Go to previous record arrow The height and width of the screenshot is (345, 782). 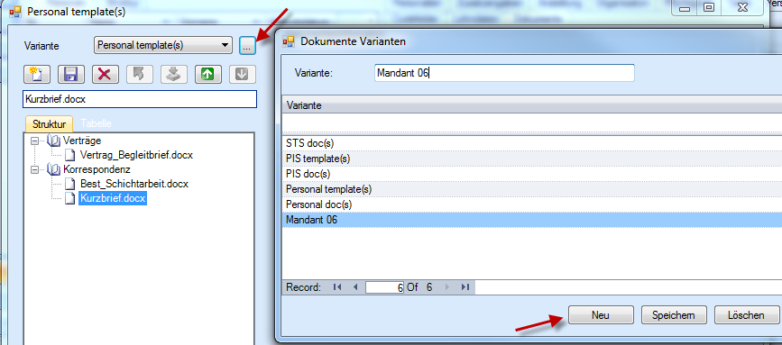coord(355,286)
